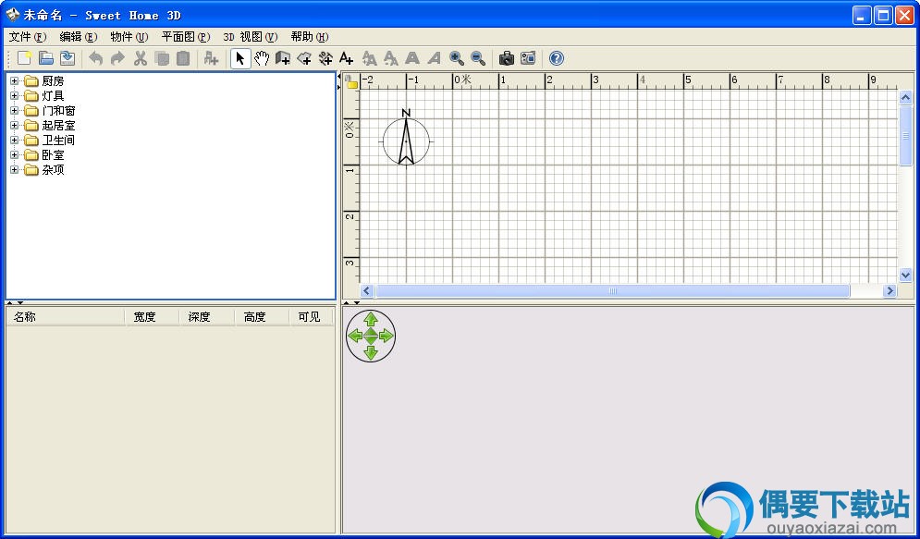
Task: Select the 卫生间 folder label
Action: click(58, 141)
